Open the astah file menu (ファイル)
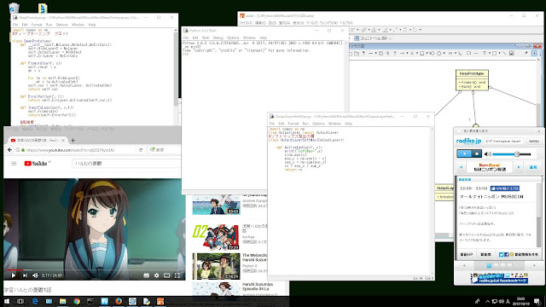This screenshot has width=546, height=307. click(246, 23)
